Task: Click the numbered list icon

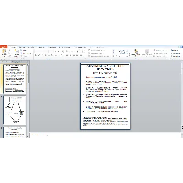Action: pos(72,51)
